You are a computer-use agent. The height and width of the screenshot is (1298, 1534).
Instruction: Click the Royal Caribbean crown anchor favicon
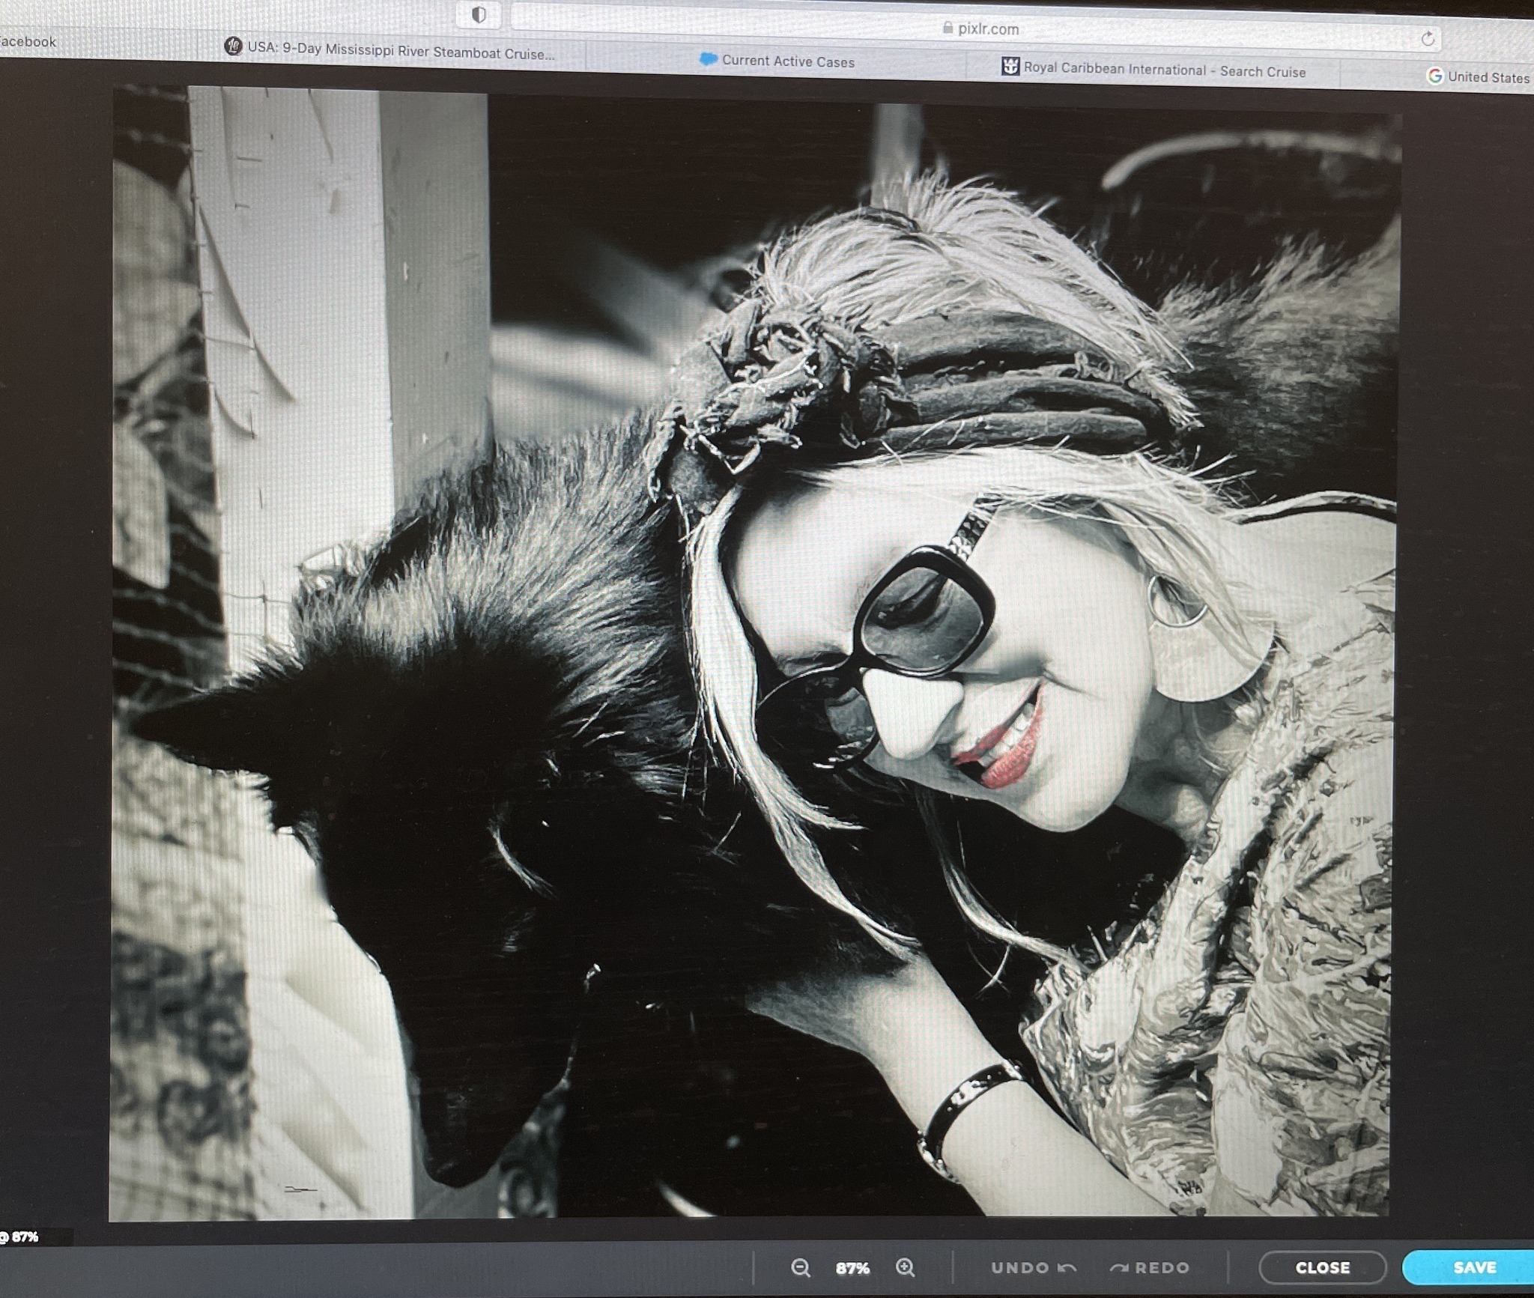coord(1010,67)
